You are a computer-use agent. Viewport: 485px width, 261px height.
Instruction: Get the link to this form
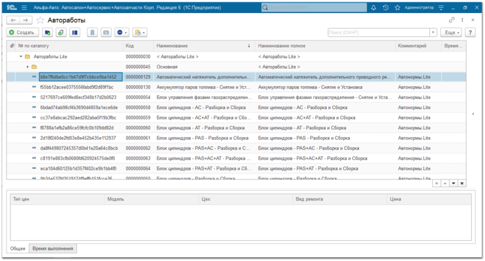click(452, 20)
